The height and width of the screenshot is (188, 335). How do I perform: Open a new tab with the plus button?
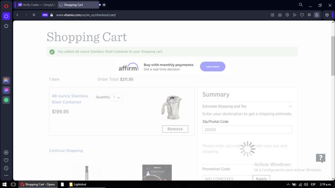104,5
